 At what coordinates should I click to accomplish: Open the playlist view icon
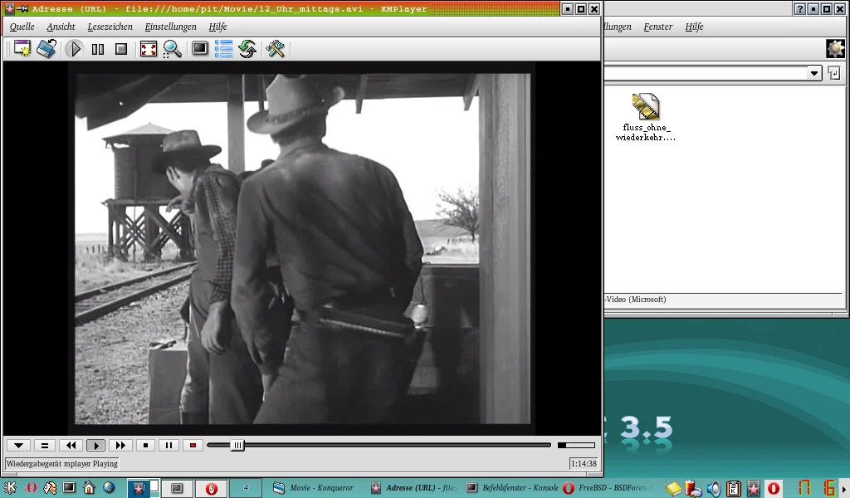tap(223, 49)
